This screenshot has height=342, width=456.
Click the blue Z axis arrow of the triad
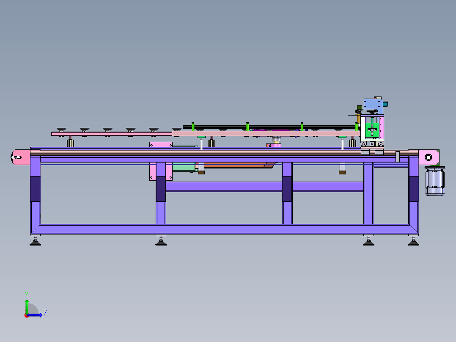[36, 315]
